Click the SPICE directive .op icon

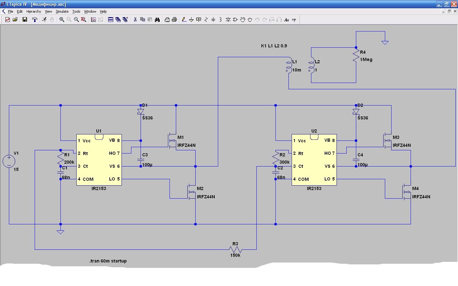(294, 20)
